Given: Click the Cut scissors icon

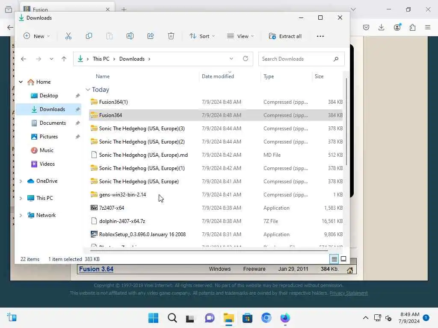Looking at the screenshot, I should 68,36.
